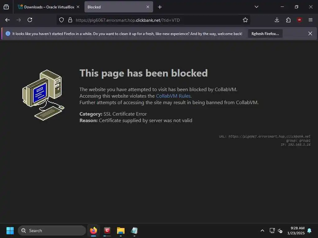Open Firefox View icon in tab bar

pos(6,7)
